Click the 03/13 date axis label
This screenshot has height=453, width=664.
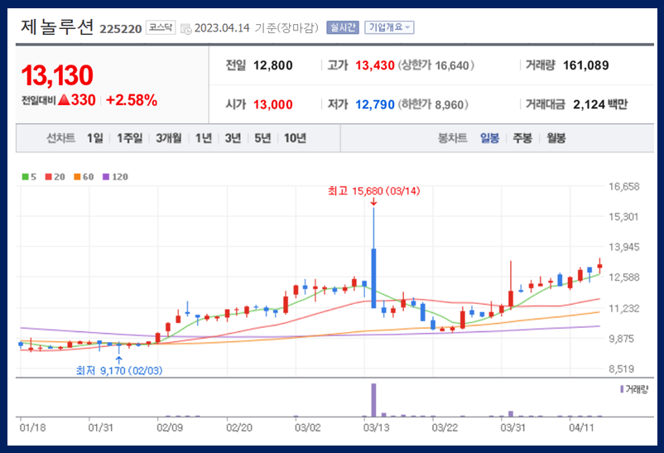376,427
